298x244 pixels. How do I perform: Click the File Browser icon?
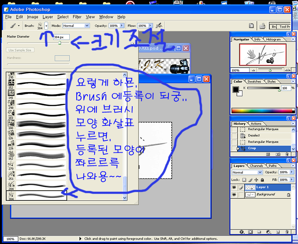[x=262, y=26]
